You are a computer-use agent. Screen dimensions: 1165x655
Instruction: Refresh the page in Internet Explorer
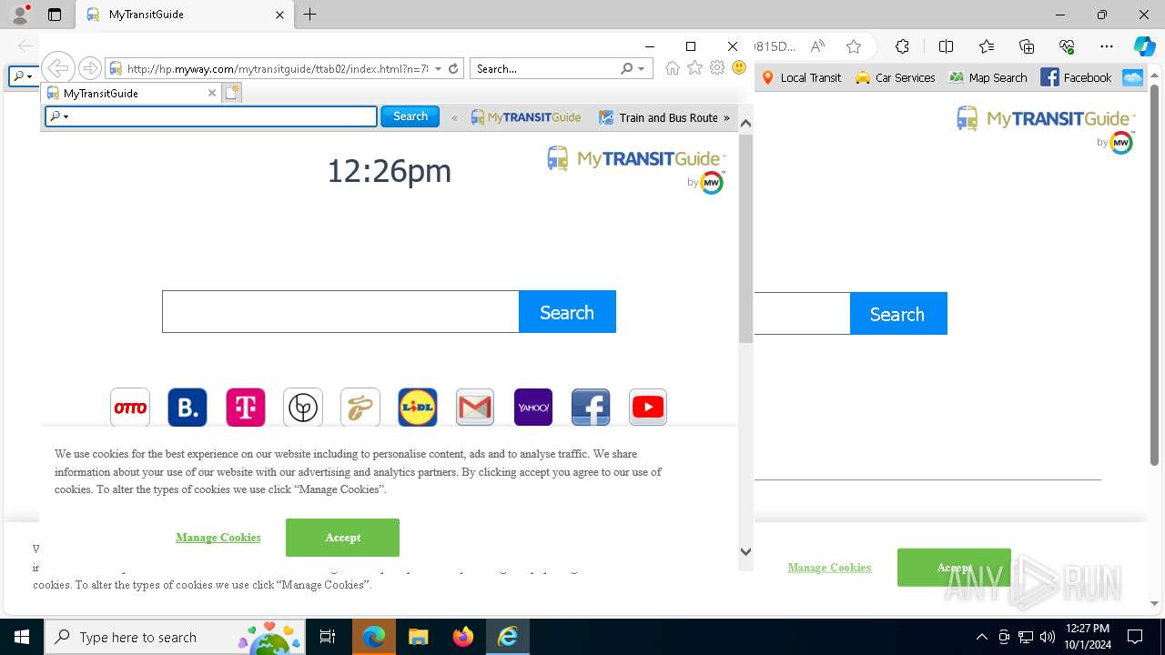pos(453,68)
